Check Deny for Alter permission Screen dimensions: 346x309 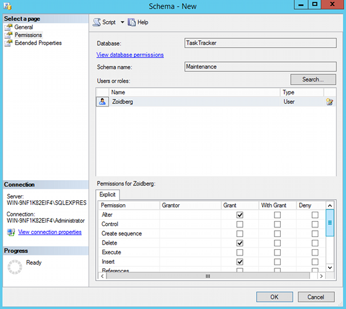[x=315, y=215]
